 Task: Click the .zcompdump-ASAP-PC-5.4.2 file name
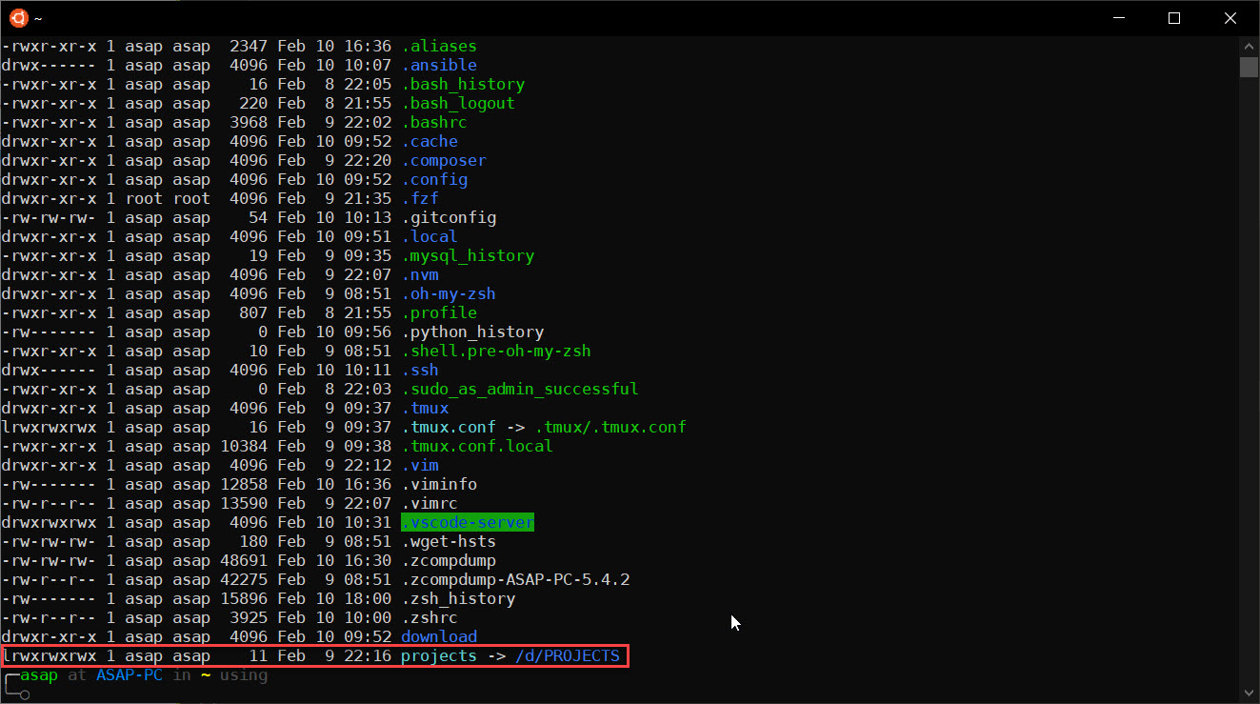515,579
